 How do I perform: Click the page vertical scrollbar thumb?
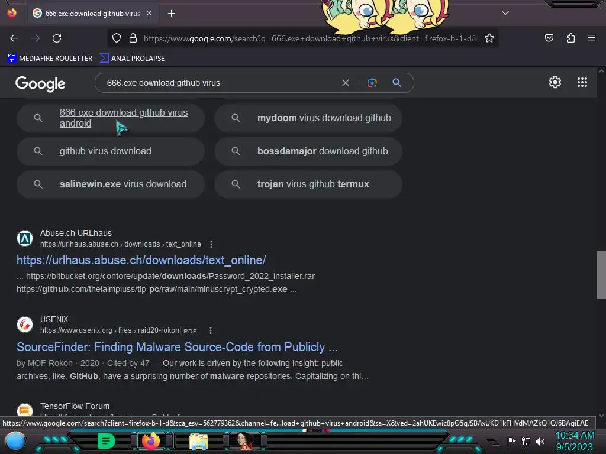601,274
